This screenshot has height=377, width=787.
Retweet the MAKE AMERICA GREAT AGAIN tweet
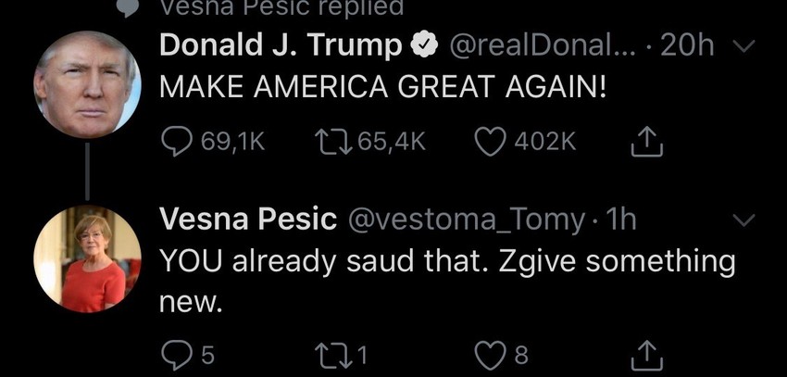click(331, 140)
